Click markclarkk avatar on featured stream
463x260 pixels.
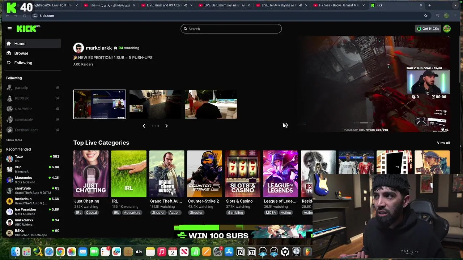pyautogui.click(x=78, y=48)
